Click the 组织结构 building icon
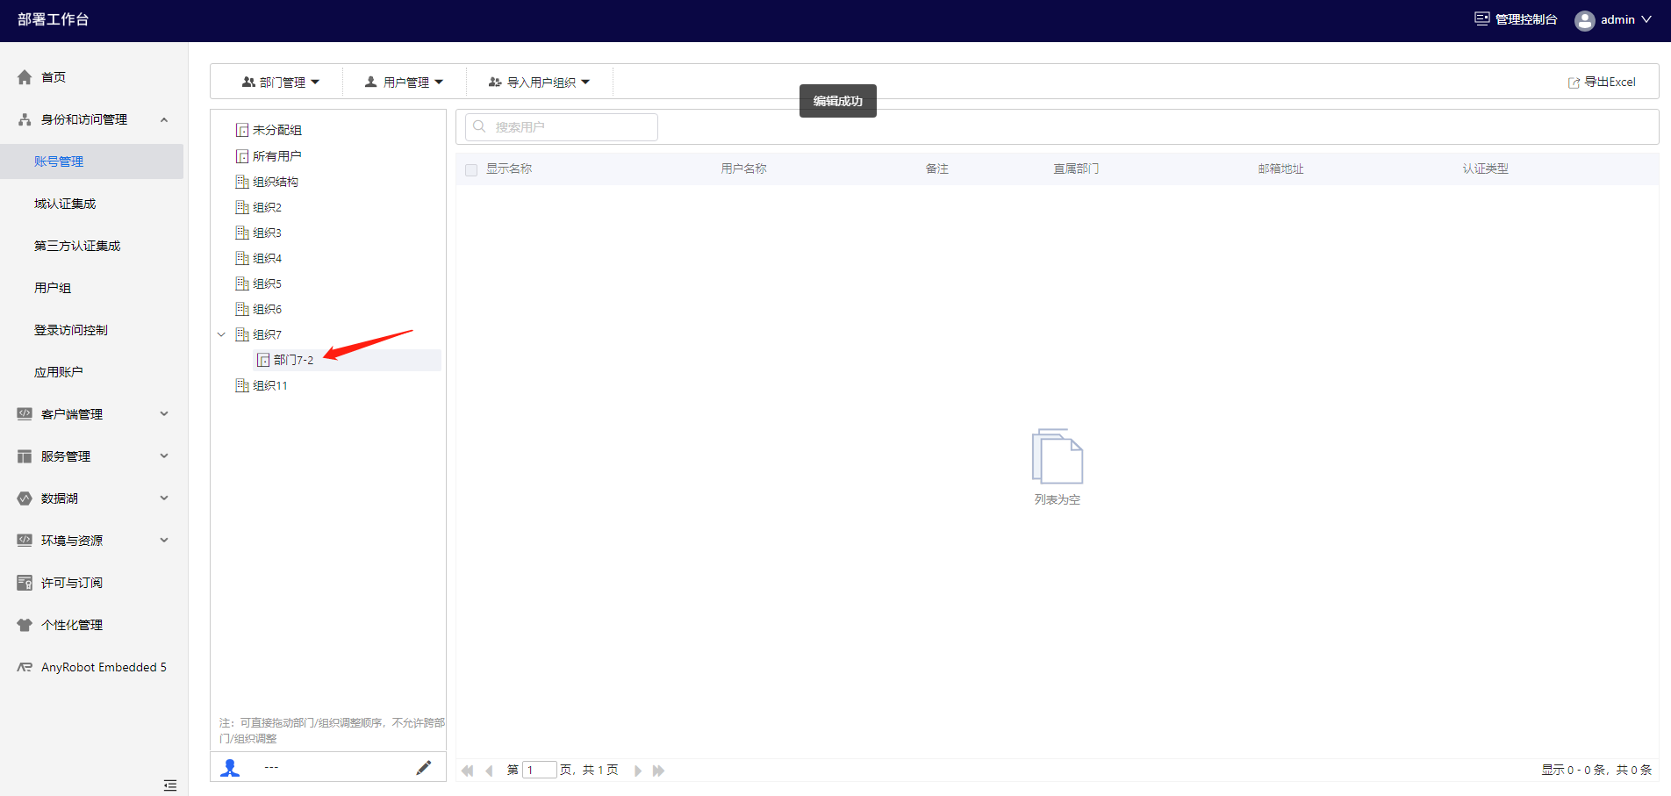The height and width of the screenshot is (796, 1671). 242,182
